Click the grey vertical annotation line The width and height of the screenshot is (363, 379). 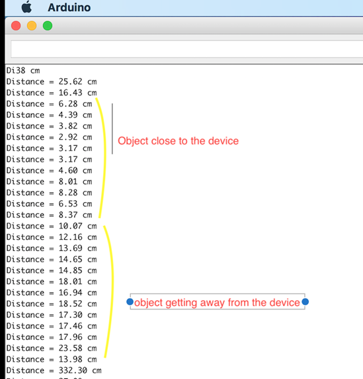tap(112, 129)
